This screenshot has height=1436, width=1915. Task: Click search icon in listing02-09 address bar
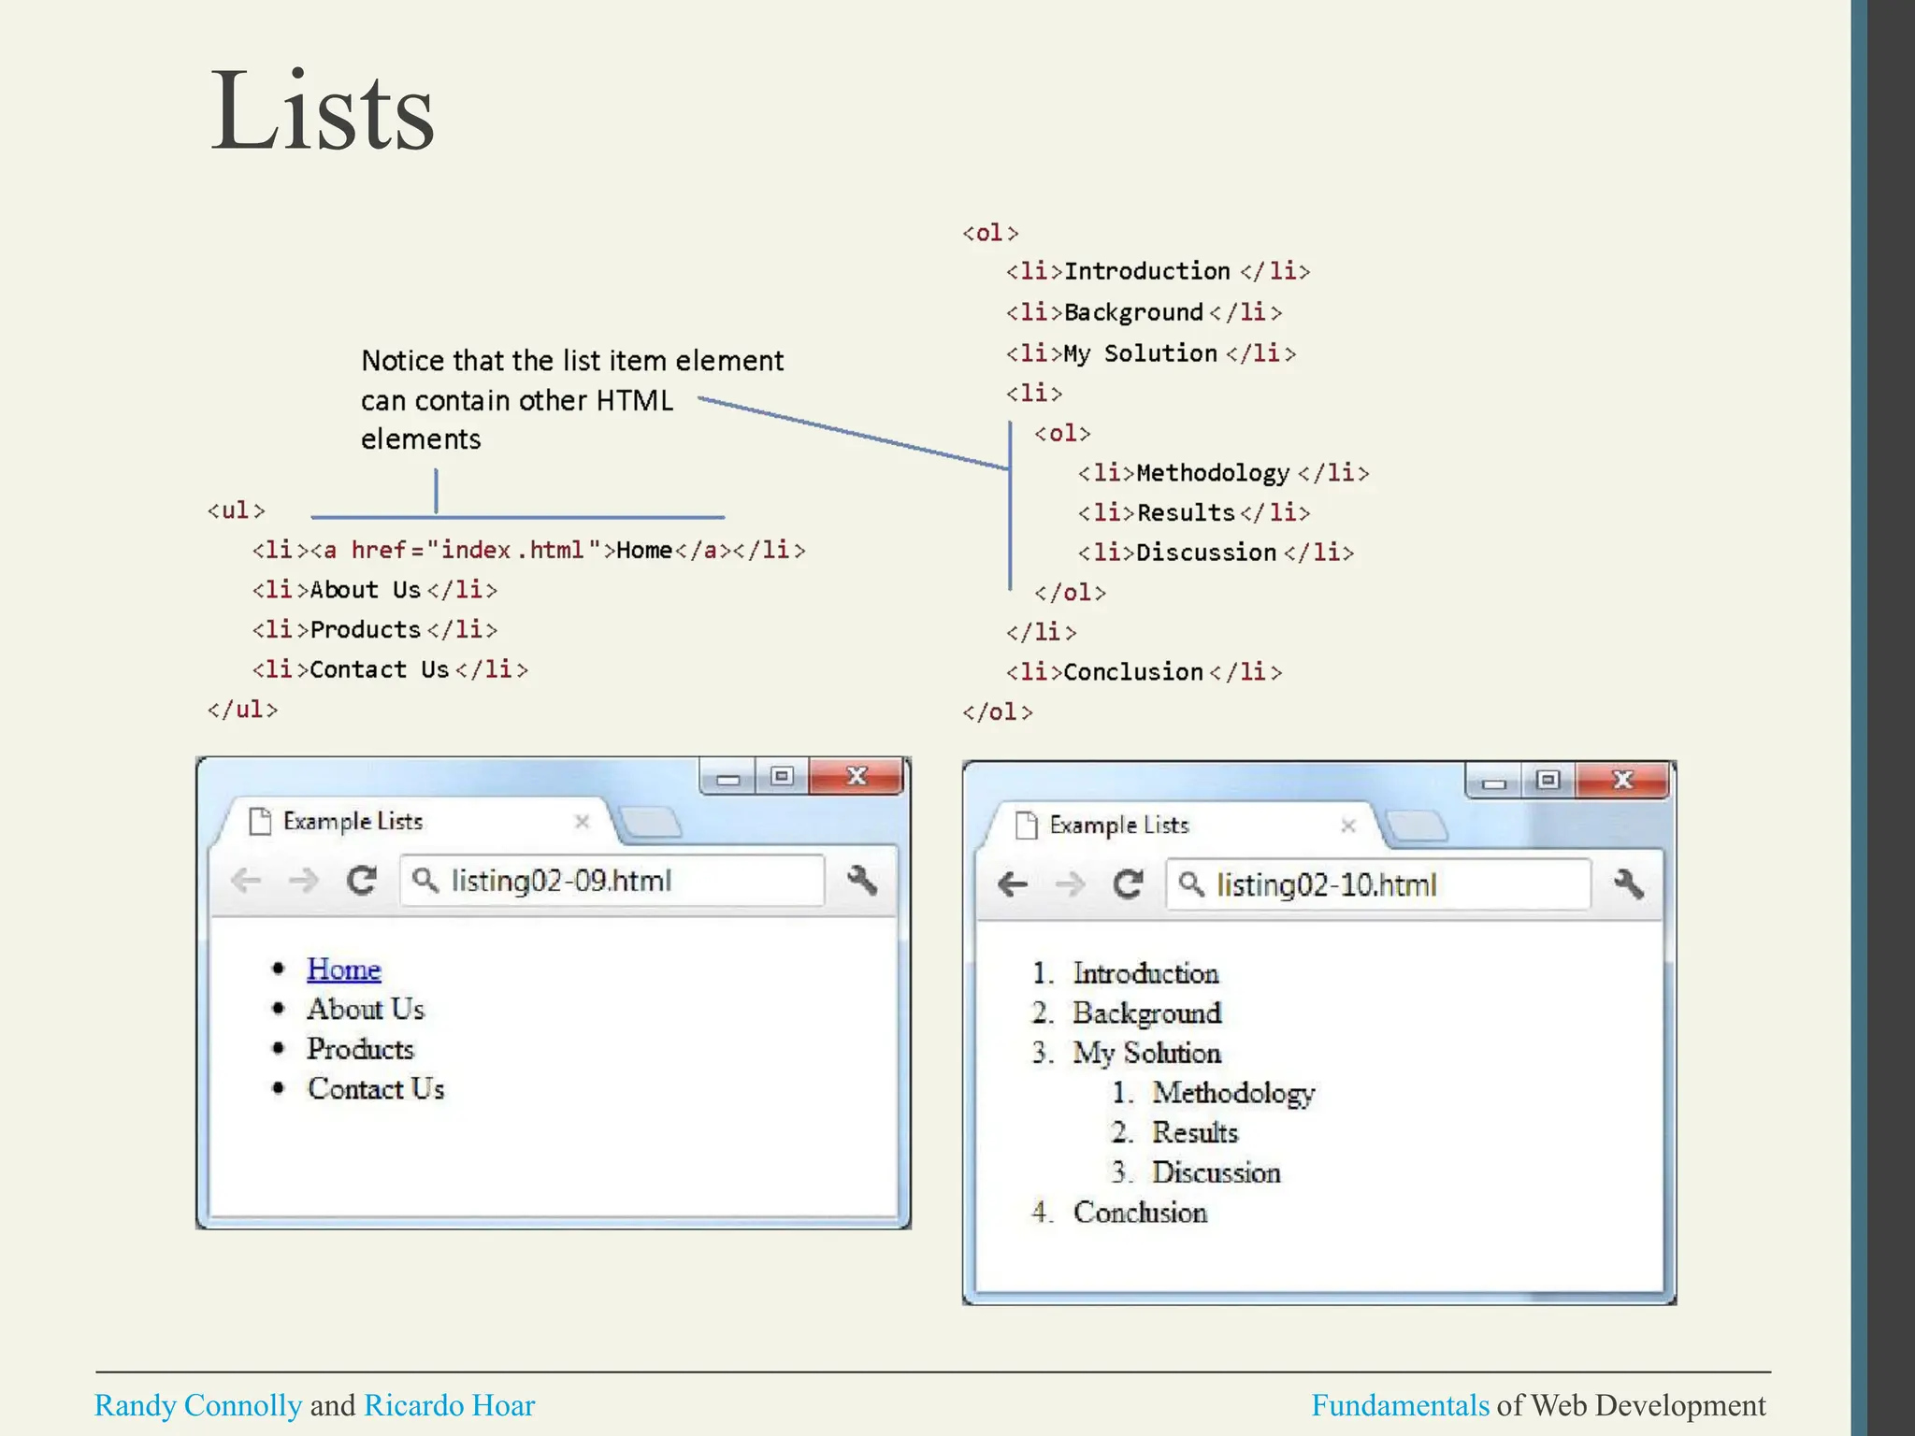click(425, 880)
